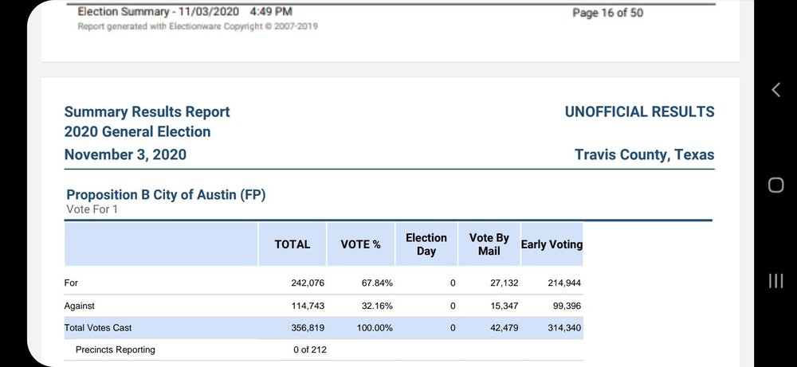797x367 pixels.
Task: Click the Page 16 of 50 indicator
Action: coord(608,13)
